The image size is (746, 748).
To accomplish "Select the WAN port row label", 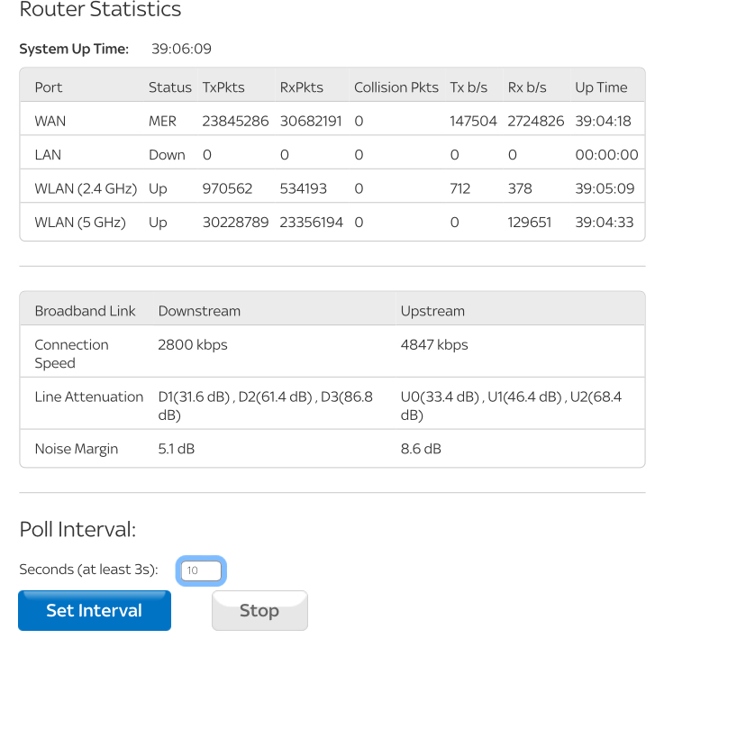I will click(x=50, y=121).
